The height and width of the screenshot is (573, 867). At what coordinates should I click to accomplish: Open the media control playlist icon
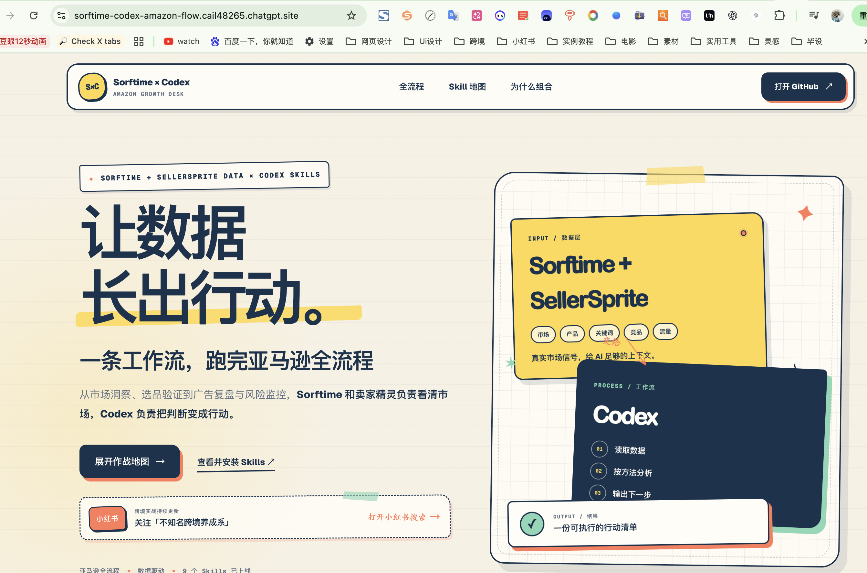tap(814, 15)
